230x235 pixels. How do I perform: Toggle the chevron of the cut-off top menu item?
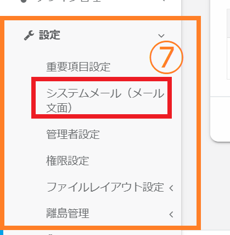(x=164, y=1)
